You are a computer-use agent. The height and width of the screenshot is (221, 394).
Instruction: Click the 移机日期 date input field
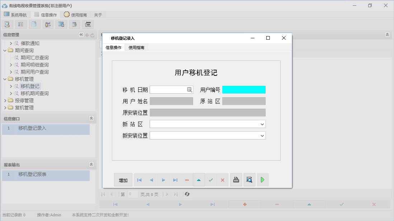[169, 89]
